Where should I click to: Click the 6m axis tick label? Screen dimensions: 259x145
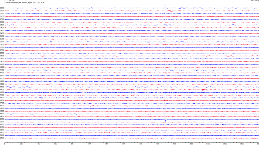click(56, 144)
